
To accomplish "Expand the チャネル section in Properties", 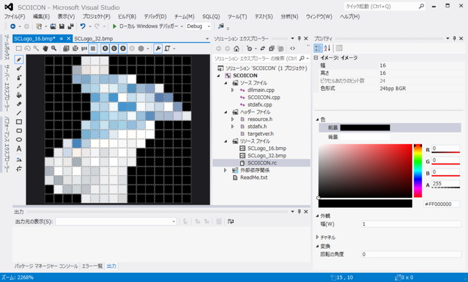I will tap(317, 237).
